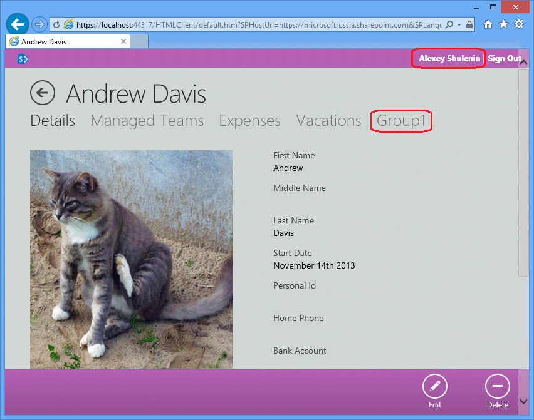The height and width of the screenshot is (420, 534).
Task: Click the circular back arrow beside Andrew Davis
Action: point(43,93)
